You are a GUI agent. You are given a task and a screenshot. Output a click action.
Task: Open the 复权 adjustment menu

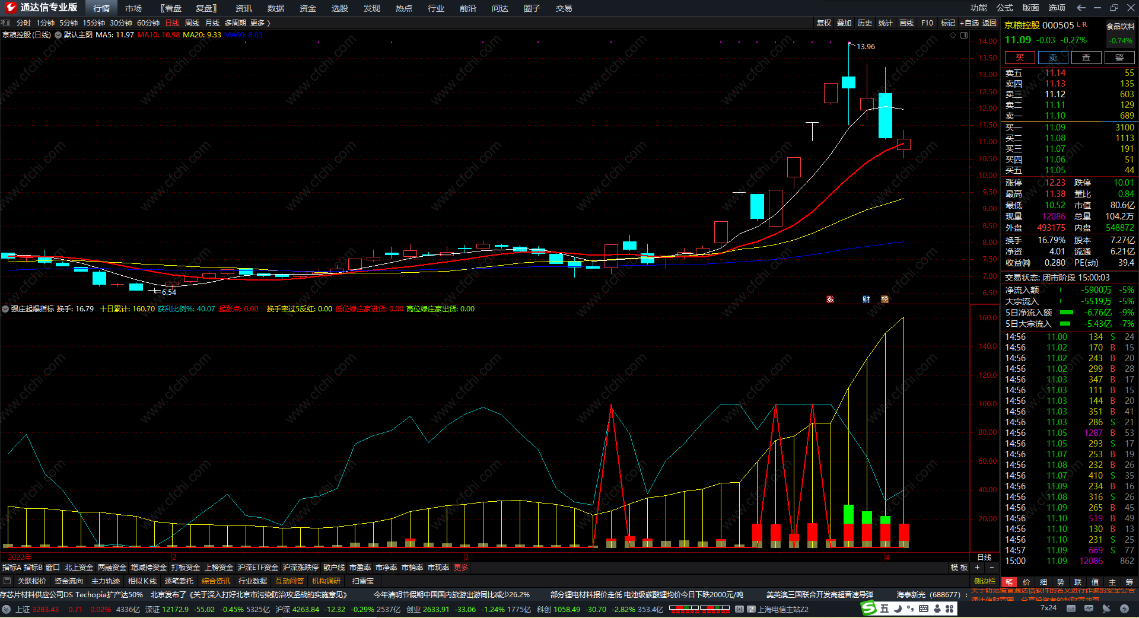824,23
